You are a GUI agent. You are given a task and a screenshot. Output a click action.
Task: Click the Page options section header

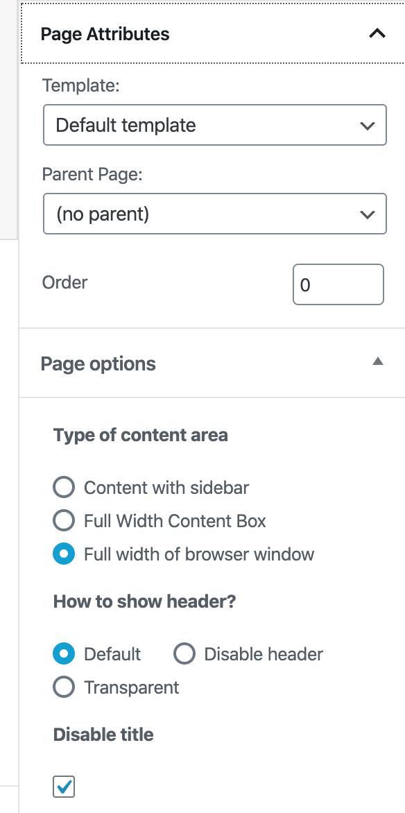[x=98, y=363]
